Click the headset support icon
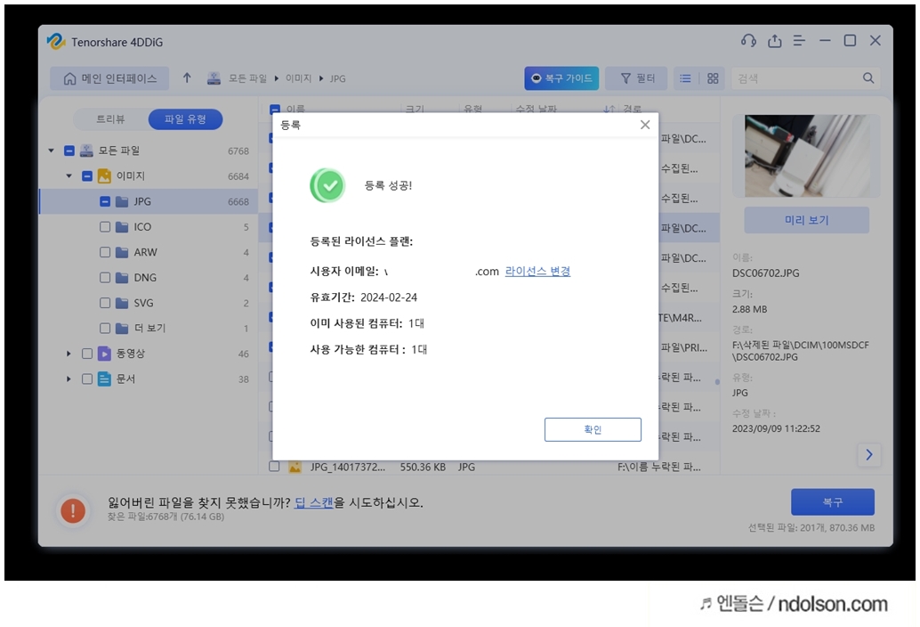 748,40
